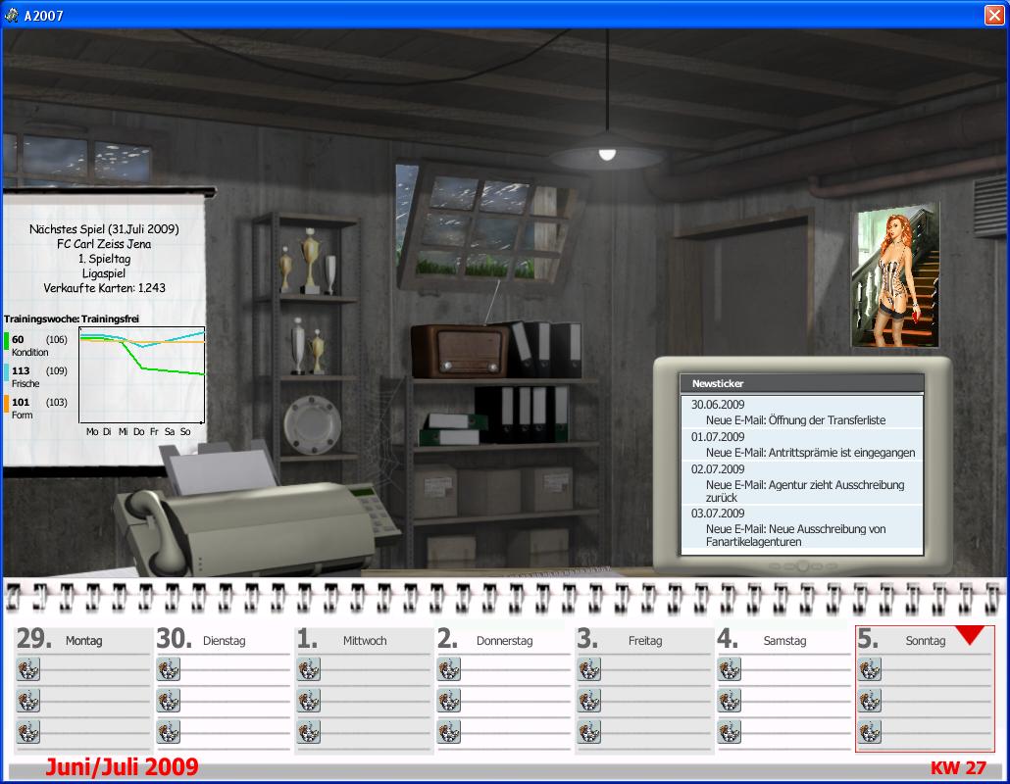Click 'Verkaufte Karten: 1.243' text
This screenshot has width=1010, height=784.
104,288
